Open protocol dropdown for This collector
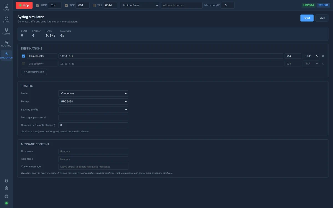 (311, 56)
